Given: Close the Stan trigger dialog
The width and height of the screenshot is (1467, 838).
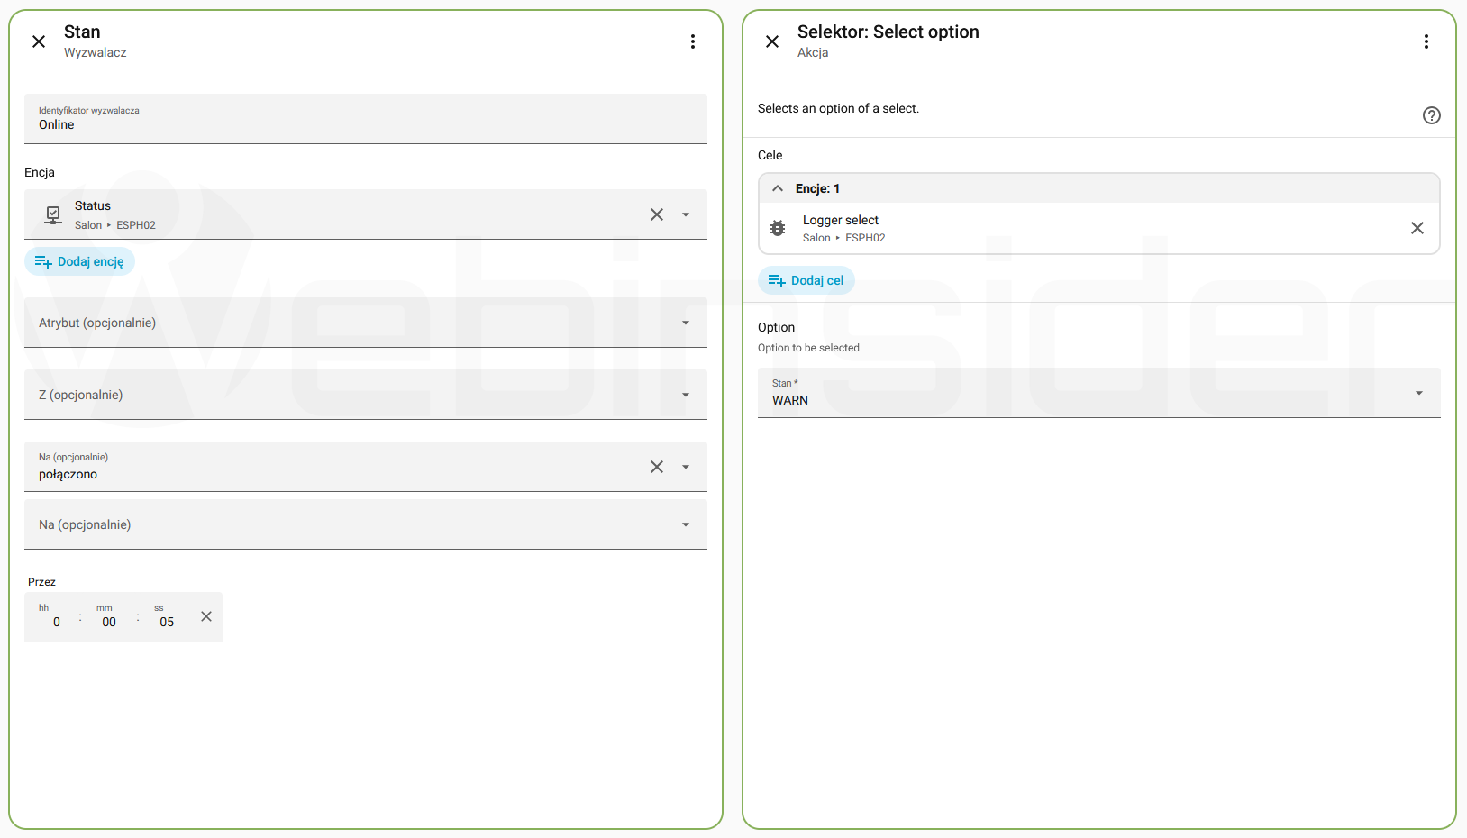Looking at the screenshot, I should tap(39, 41).
